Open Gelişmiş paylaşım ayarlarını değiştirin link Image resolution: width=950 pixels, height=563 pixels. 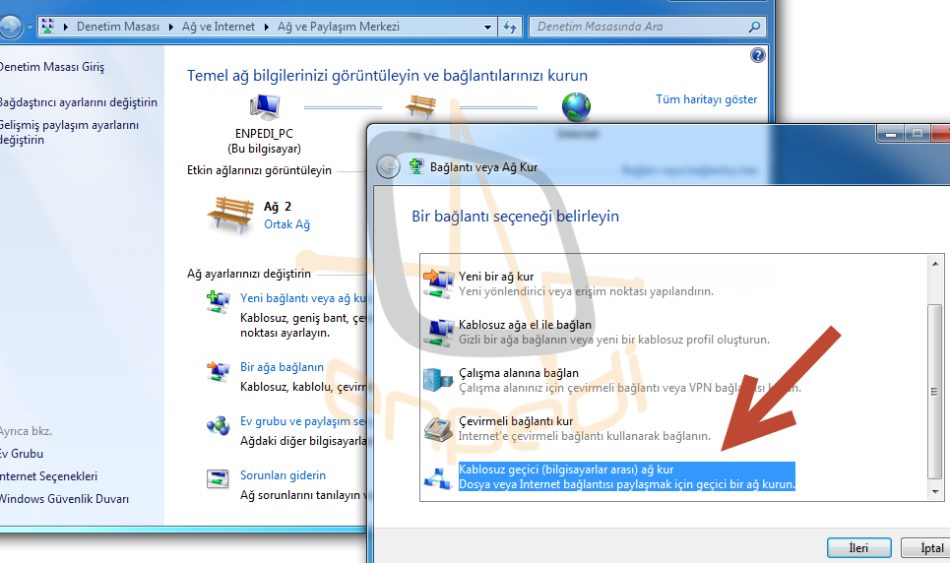(x=69, y=132)
